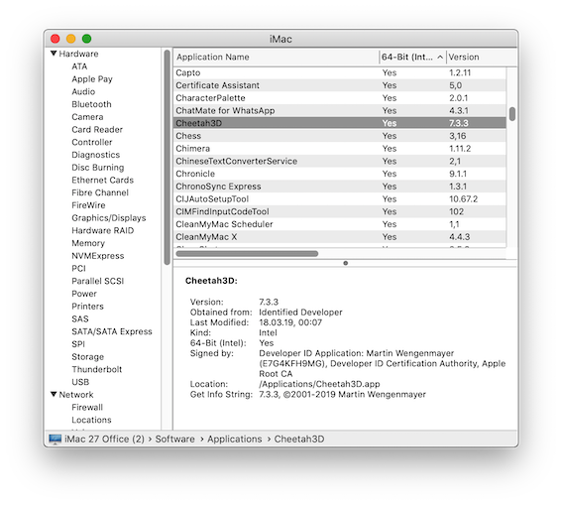Click the split pane divider dot handle
562x505 pixels.
coord(346,263)
